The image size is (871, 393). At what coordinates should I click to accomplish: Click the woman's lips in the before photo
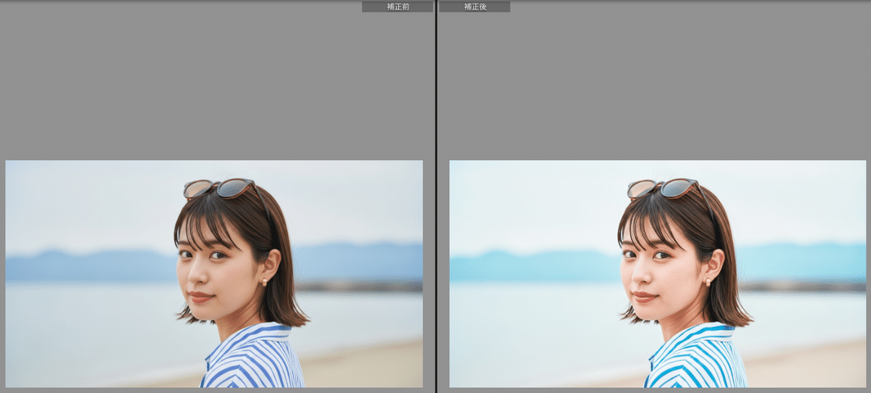(x=200, y=297)
